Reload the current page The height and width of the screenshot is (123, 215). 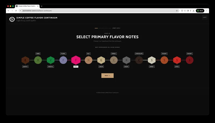click(16, 11)
